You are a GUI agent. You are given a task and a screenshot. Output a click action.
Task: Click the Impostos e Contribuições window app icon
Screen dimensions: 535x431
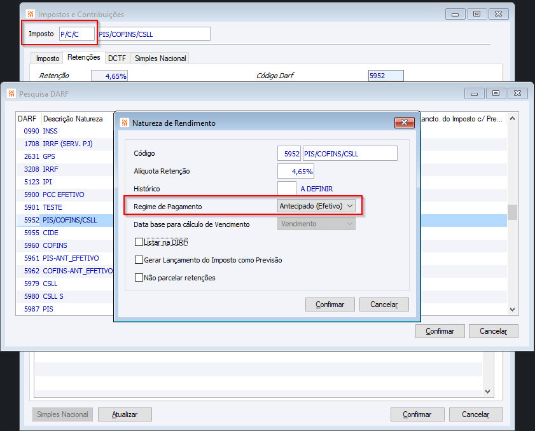tap(31, 14)
